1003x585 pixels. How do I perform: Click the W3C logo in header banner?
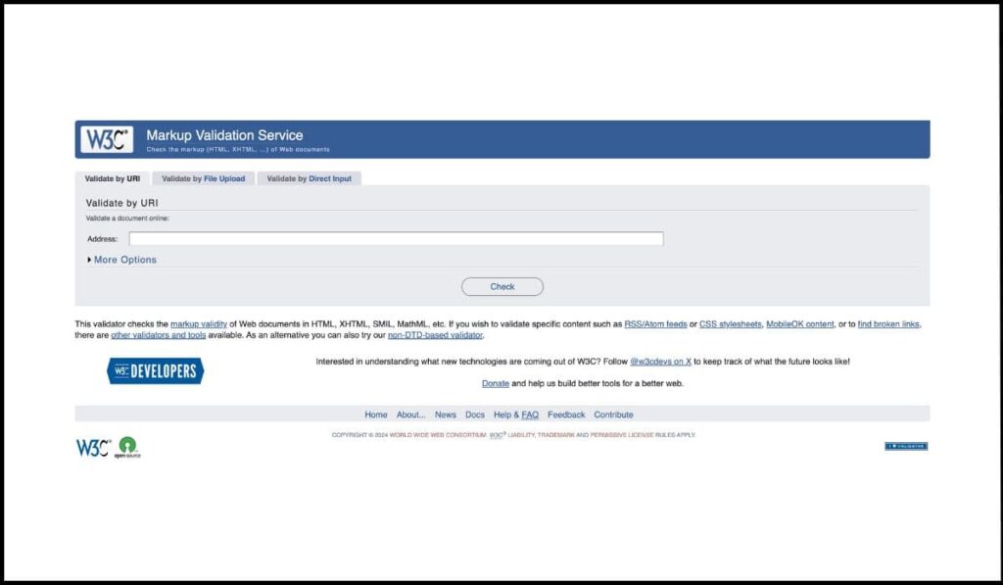pyautogui.click(x=106, y=139)
